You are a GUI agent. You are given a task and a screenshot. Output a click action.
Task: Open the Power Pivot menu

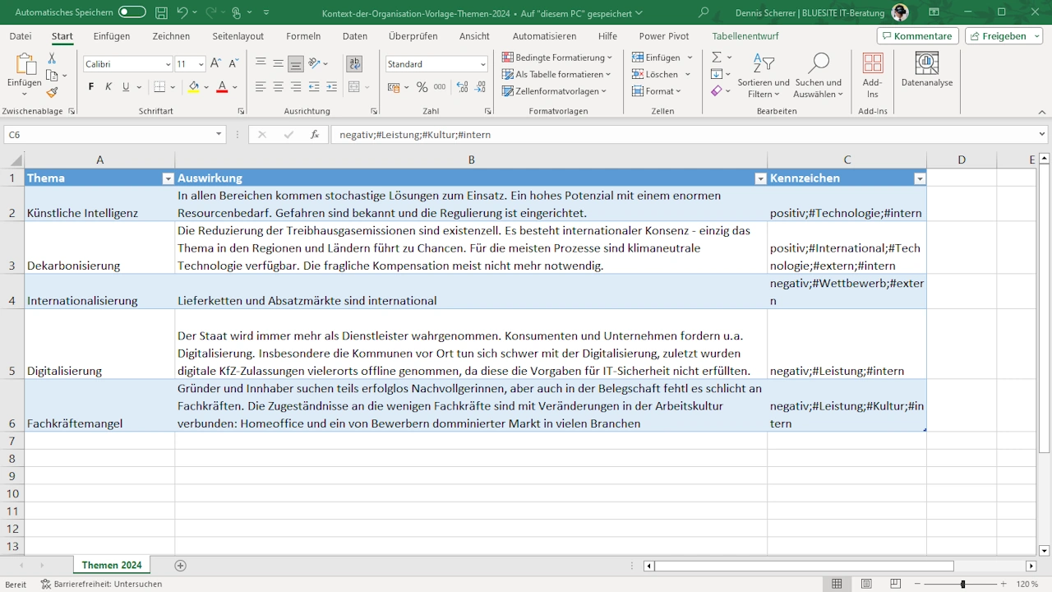tap(663, 36)
